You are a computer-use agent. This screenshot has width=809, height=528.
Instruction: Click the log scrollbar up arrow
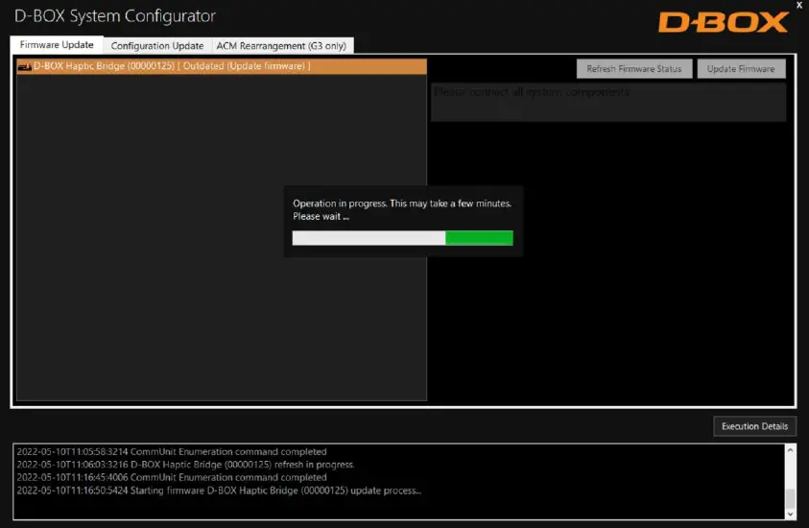coord(790,450)
